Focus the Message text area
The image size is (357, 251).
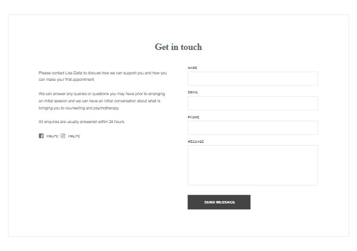coord(253,165)
